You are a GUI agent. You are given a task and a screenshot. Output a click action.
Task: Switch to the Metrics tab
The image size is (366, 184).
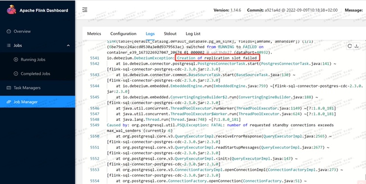94,34
